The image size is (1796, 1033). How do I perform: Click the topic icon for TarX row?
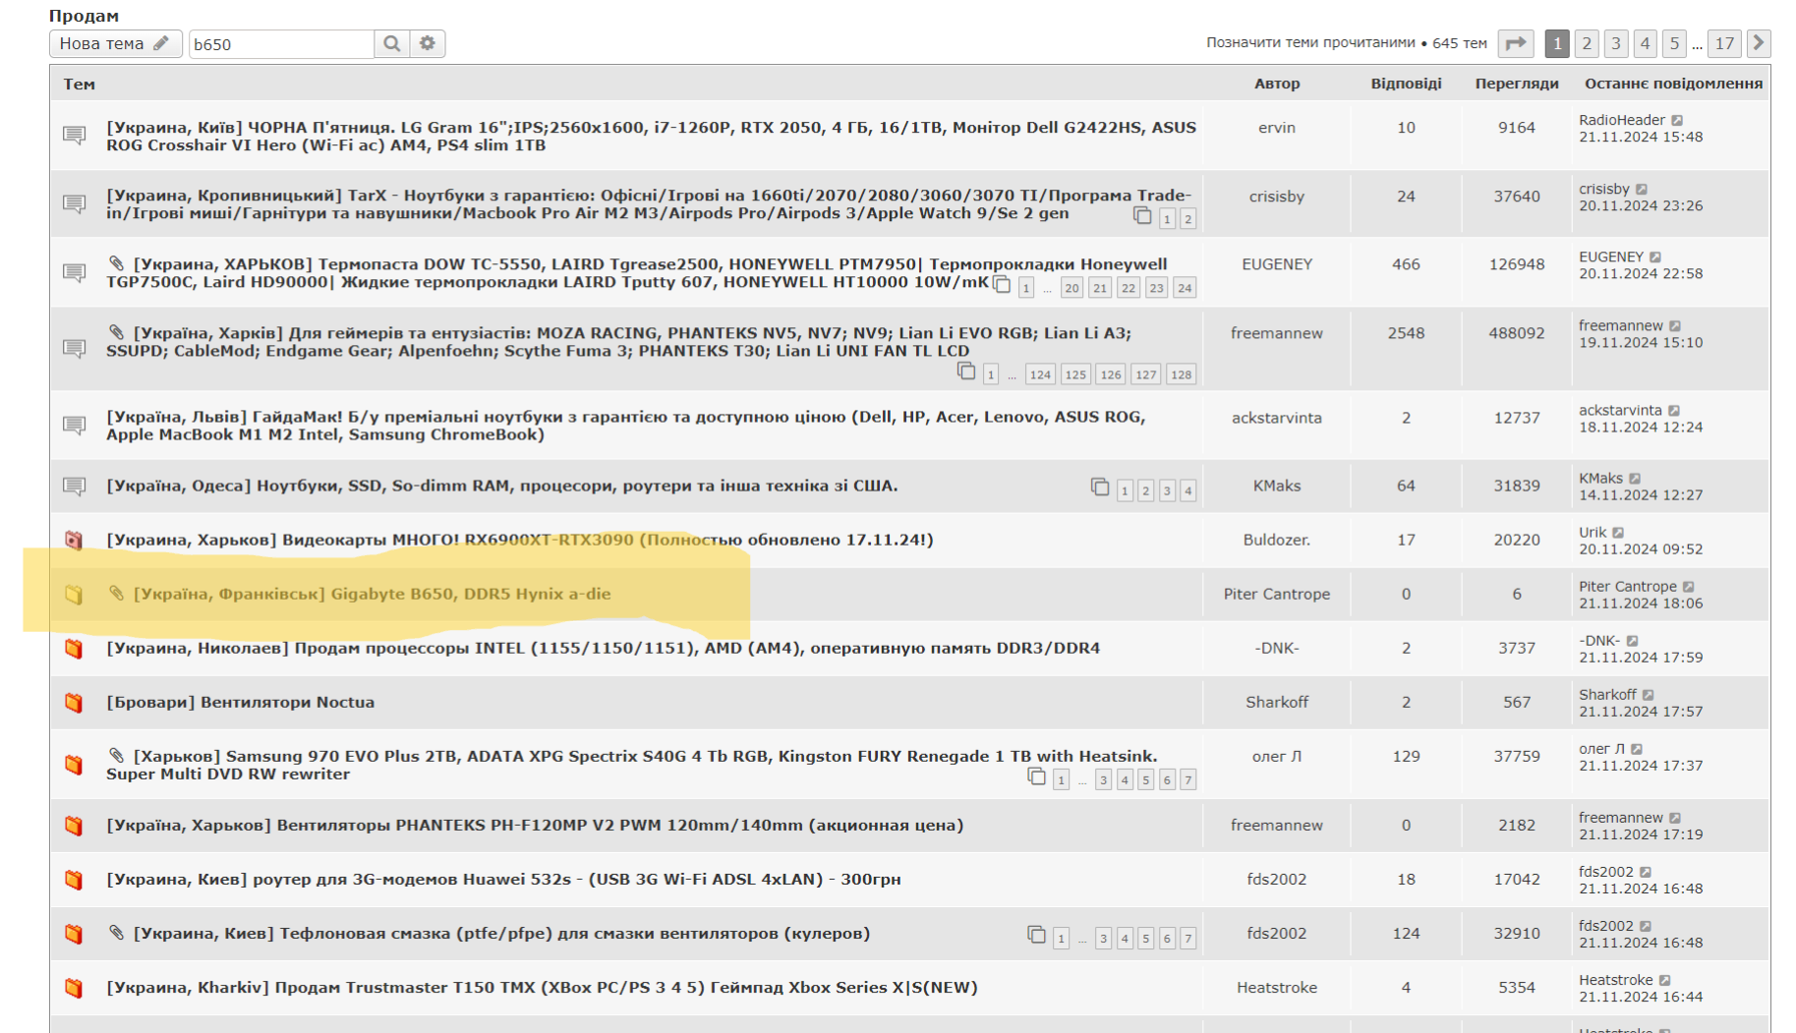pyautogui.click(x=74, y=202)
